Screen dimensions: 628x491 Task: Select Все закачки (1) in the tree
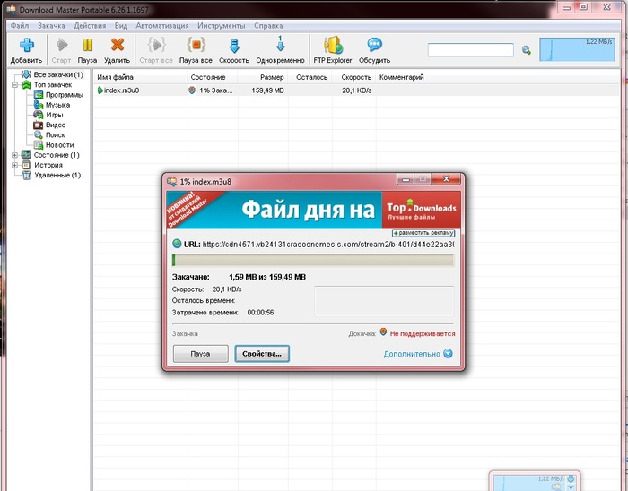pos(58,74)
